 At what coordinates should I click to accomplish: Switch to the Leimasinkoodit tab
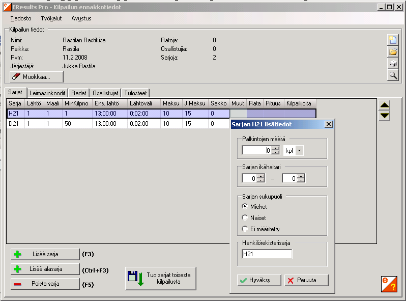pyautogui.click(x=47, y=93)
